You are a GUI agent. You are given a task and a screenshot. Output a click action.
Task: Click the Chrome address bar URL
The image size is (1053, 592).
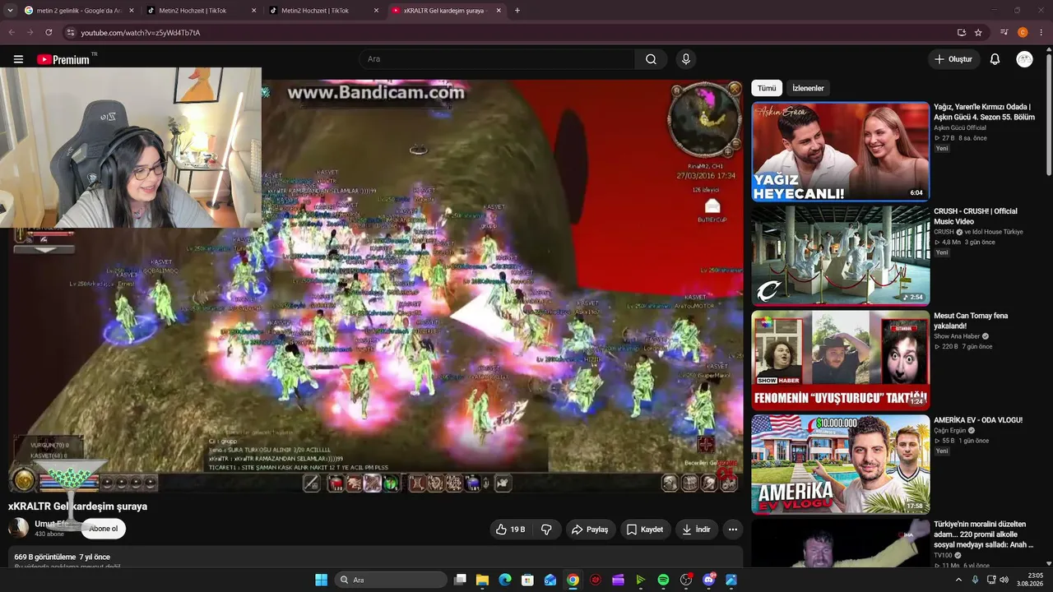(141, 33)
